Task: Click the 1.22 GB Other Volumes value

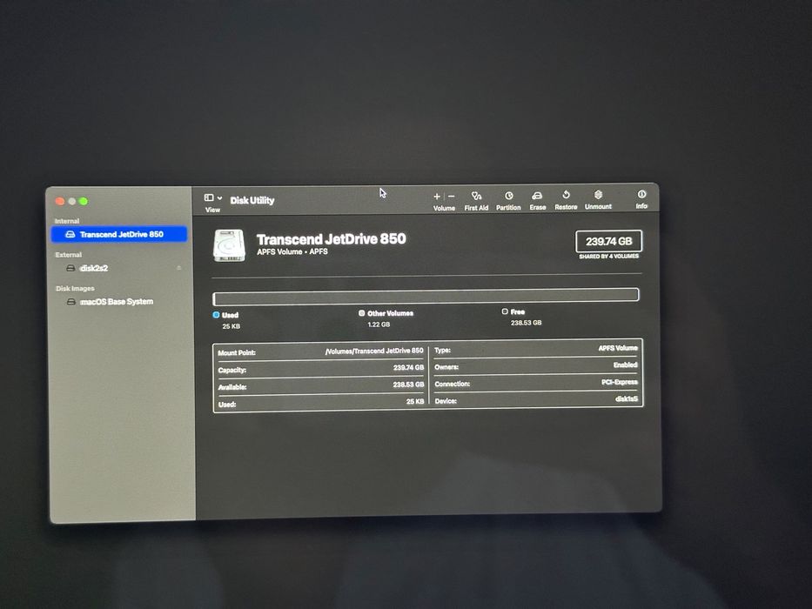Action: [379, 325]
